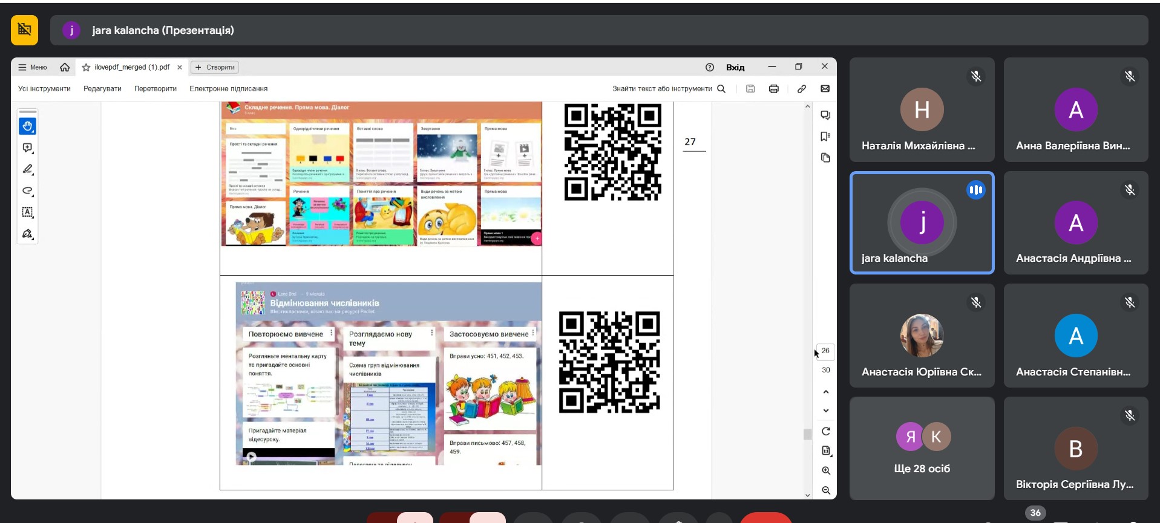Select the Анастасія Андріївна participant tile
The height and width of the screenshot is (523, 1160).
[1076, 223]
